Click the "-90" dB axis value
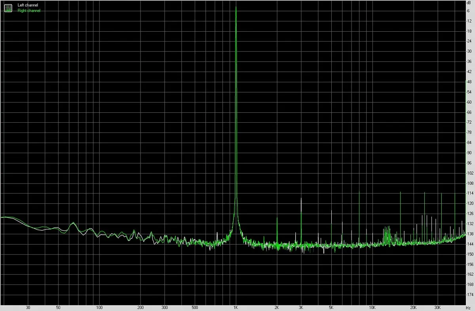 click(469, 153)
